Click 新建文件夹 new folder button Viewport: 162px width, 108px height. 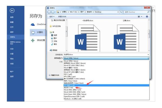[x=62, y=17]
